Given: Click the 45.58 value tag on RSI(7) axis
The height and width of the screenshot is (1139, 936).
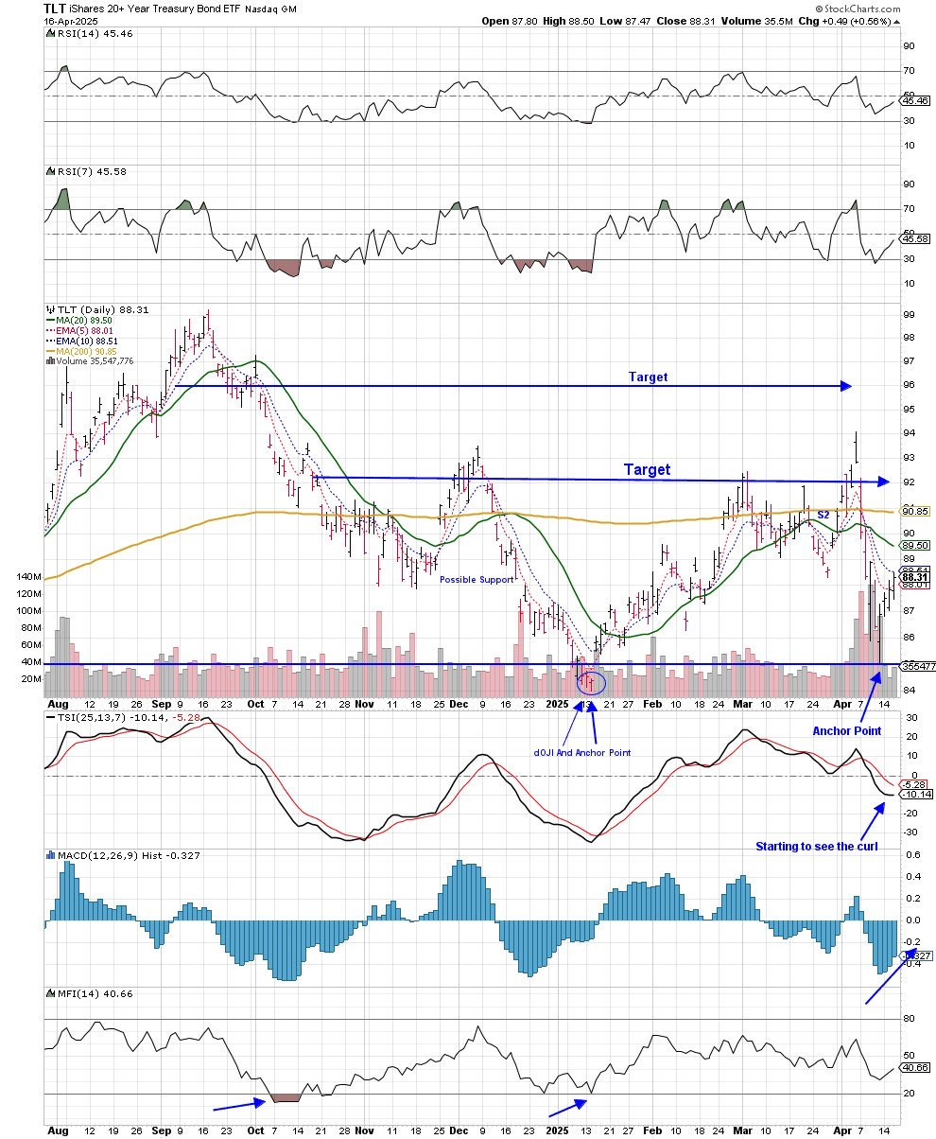Looking at the screenshot, I should tap(915, 239).
